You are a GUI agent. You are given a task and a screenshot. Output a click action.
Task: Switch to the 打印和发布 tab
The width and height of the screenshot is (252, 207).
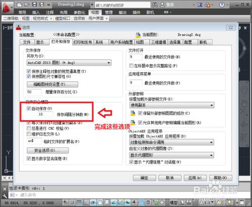pos(83,42)
